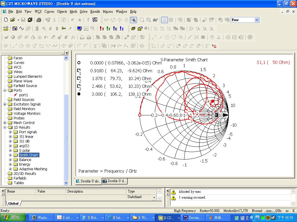Select the Lumped Elements folder
The height and width of the screenshot is (222, 297).
tap(28, 76)
